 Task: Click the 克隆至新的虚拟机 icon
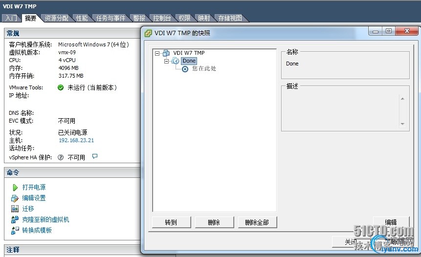click(x=15, y=219)
